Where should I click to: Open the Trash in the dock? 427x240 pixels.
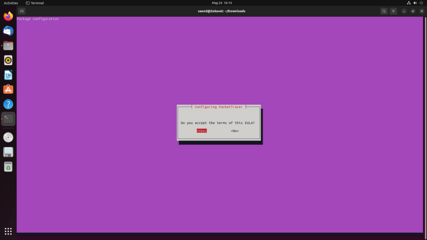coord(8,167)
